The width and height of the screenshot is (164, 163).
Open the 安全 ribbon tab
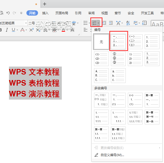click(131, 13)
